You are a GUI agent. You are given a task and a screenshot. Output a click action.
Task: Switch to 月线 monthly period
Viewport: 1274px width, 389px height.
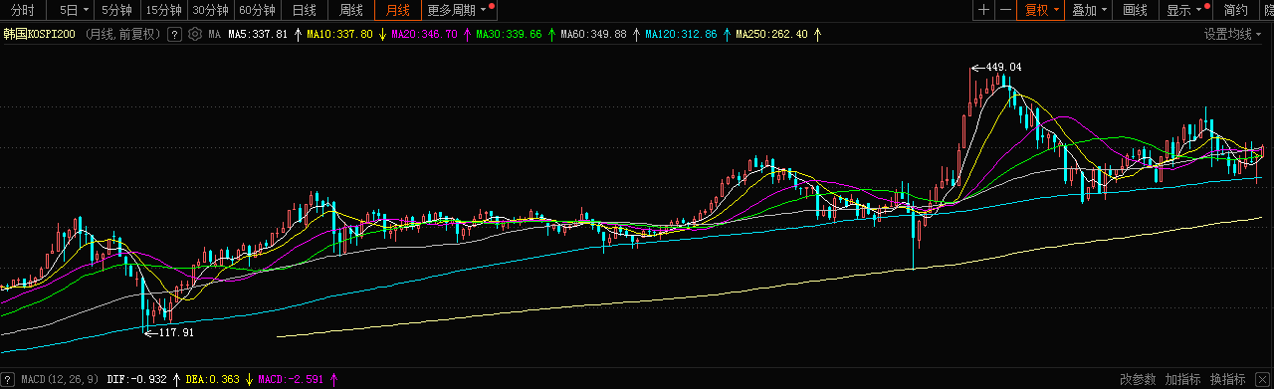397,10
